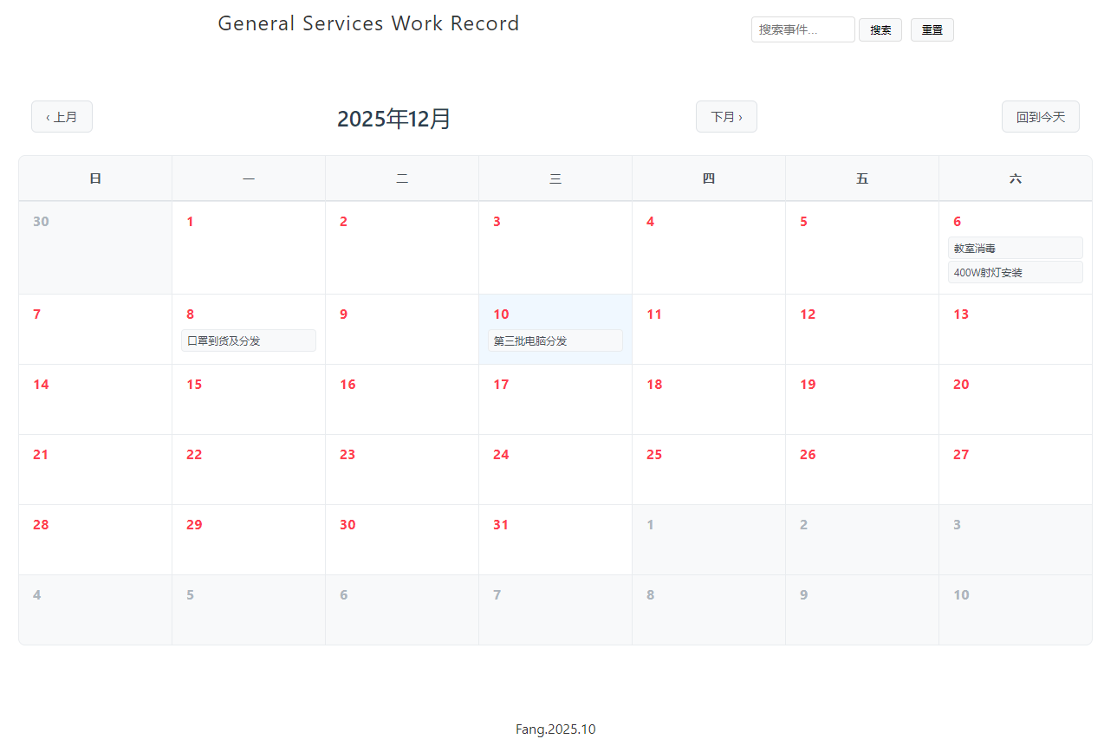Open the 教室消毒 event
The height and width of the screenshot is (752, 1117).
click(1015, 249)
